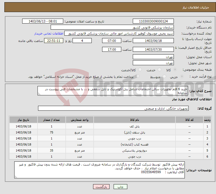Screen dimensions: 216x194
Task: Click the validity time field 17:00
Action: pos(112,49)
